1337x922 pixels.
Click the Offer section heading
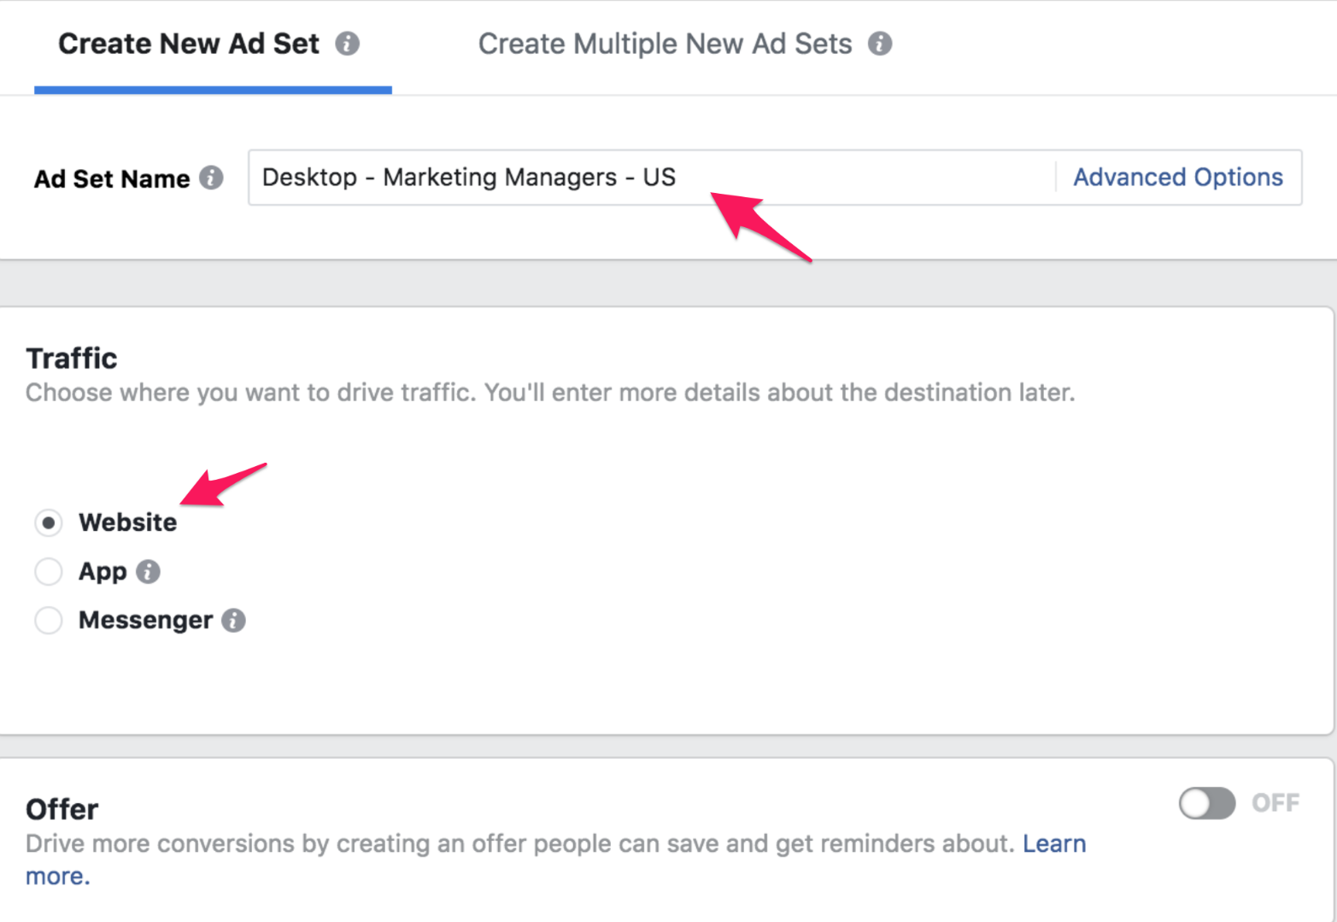62,808
